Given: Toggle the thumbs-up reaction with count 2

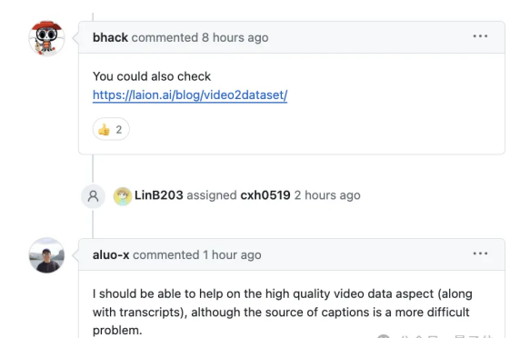Looking at the screenshot, I should pyautogui.click(x=111, y=129).
